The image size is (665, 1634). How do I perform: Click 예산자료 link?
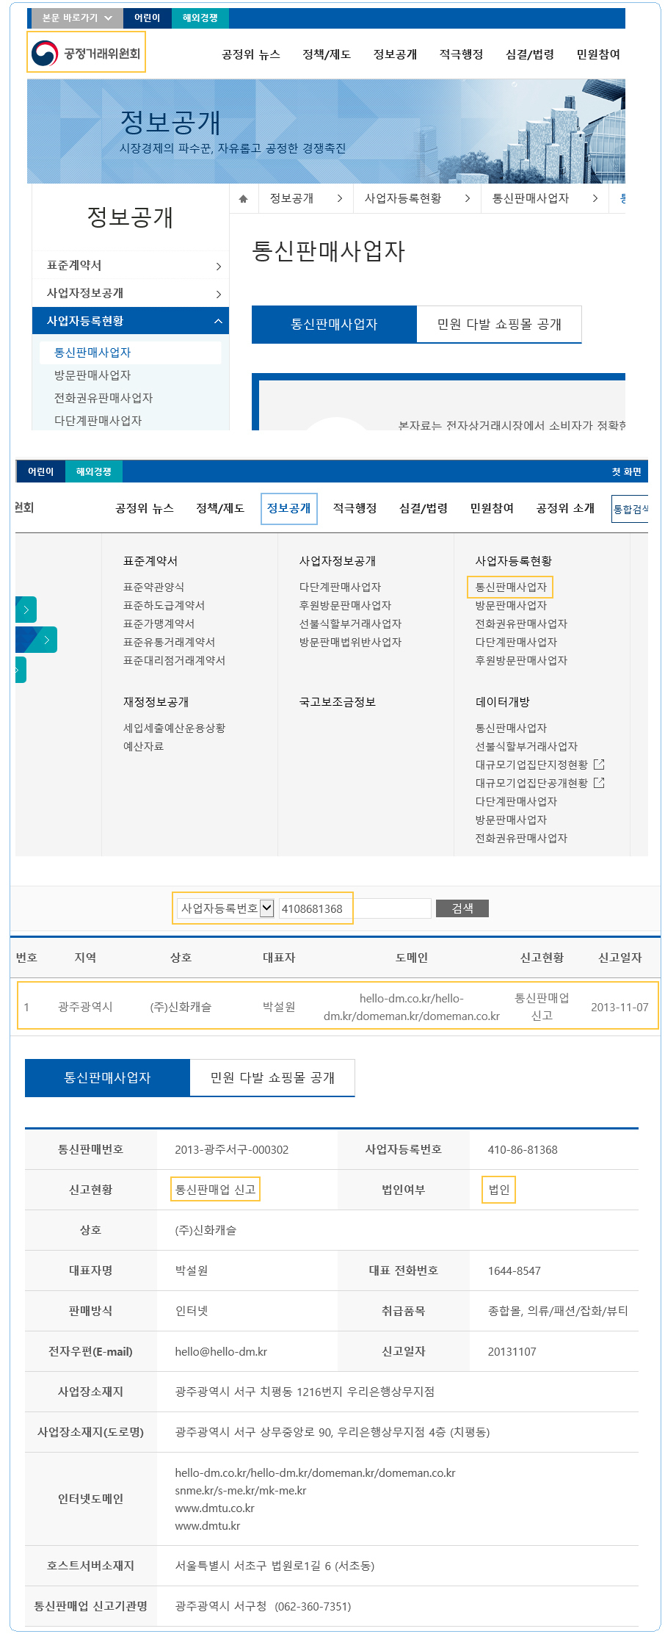[x=143, y=746]
